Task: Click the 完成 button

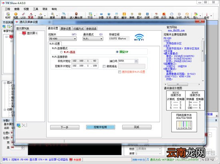Action: coord(137,127)
